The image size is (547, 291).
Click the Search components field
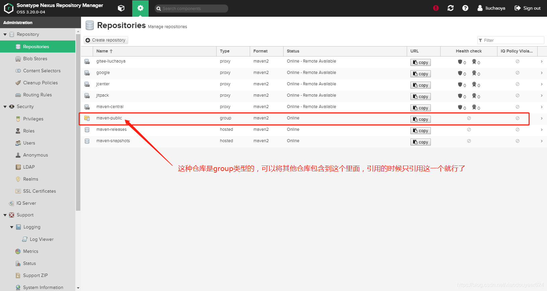click(x=191, y=8)
